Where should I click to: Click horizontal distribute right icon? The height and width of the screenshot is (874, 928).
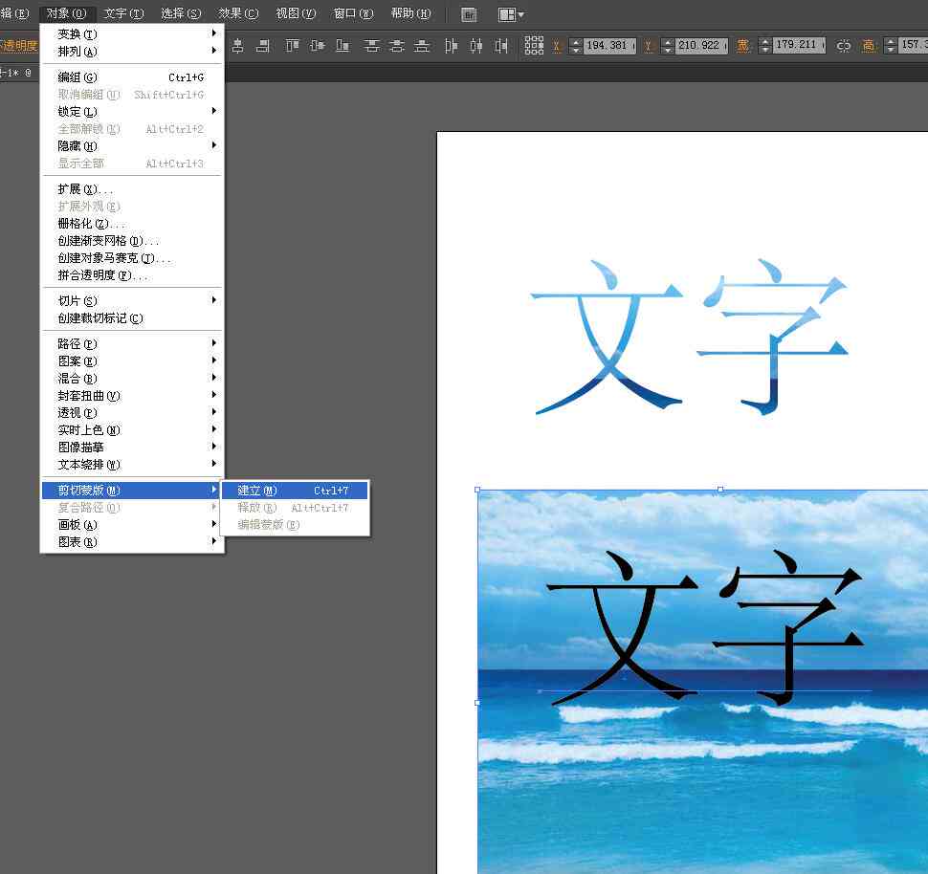pos(501,46)
